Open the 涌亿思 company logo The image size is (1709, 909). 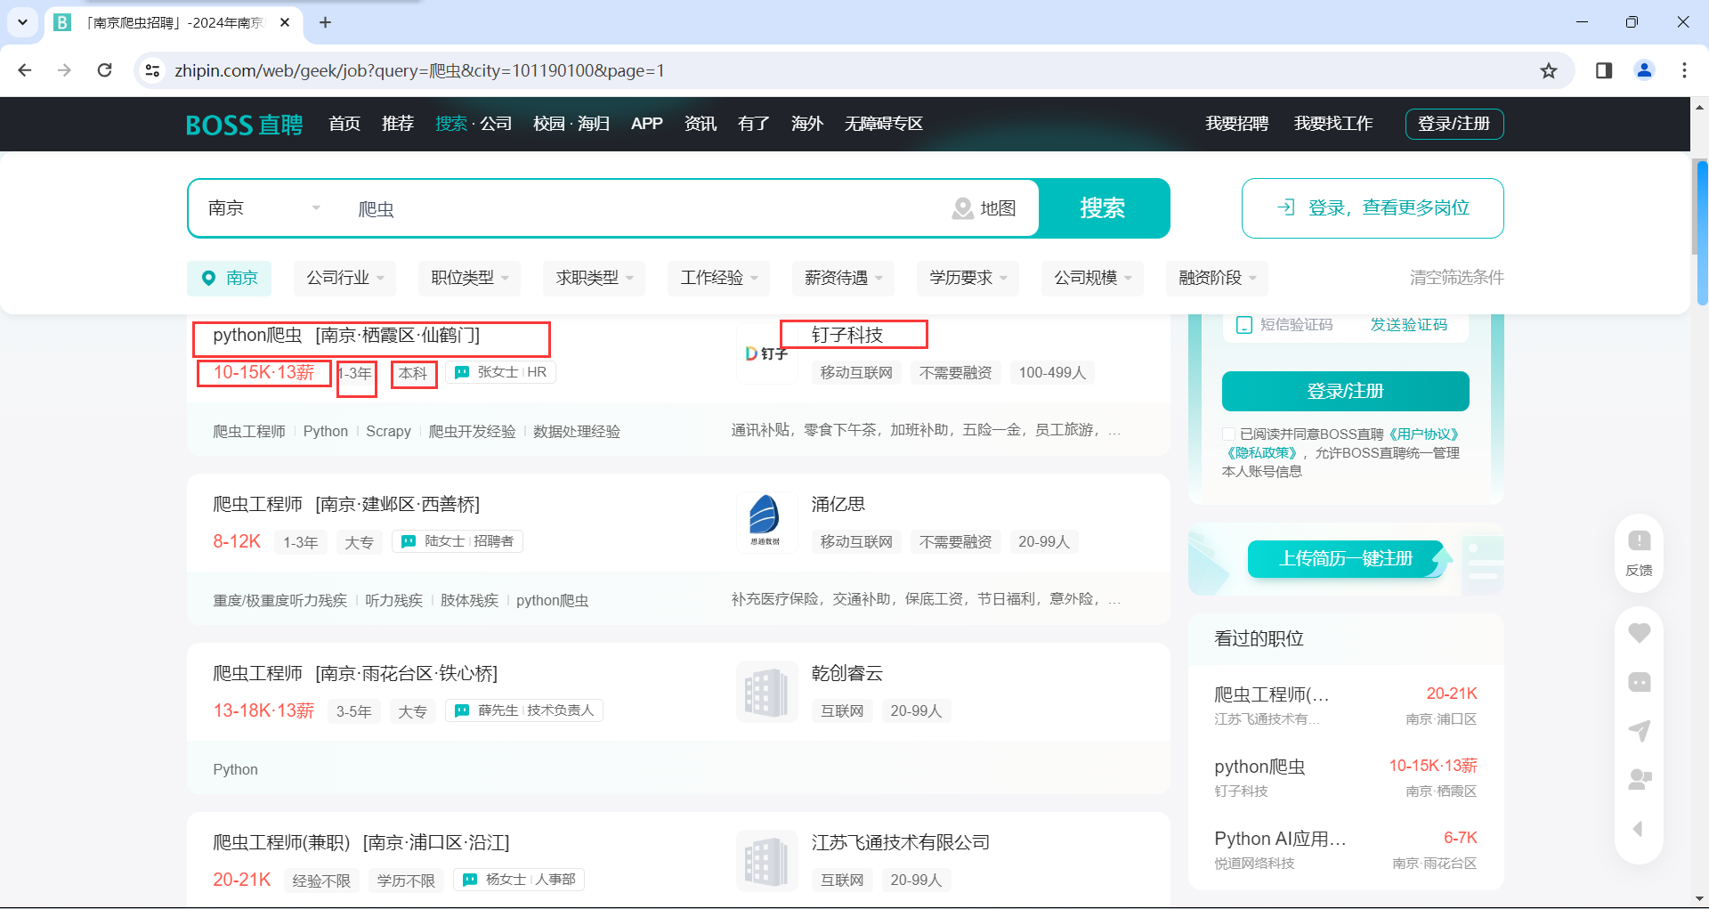click(x=766, y=522)
